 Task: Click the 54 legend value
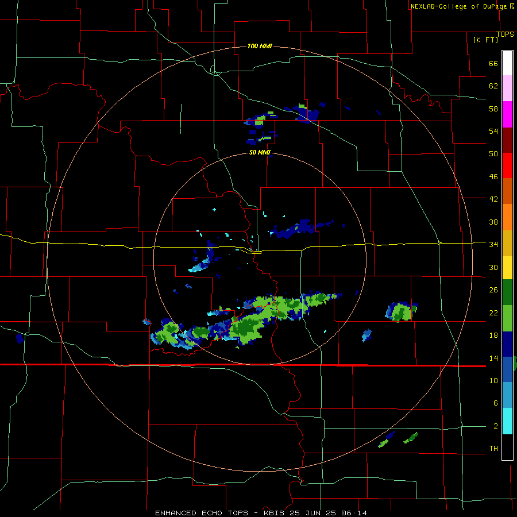click(493, 131)
